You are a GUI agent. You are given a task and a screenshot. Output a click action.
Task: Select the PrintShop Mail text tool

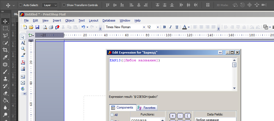click(23, 43)
